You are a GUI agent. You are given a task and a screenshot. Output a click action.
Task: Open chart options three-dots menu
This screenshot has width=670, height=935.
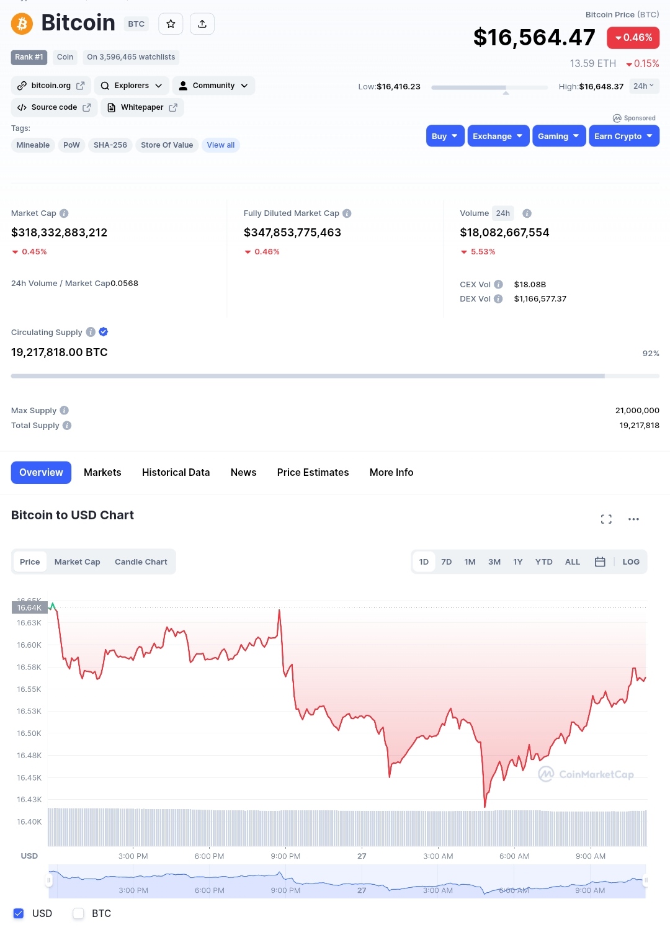[x=633, y=519]
